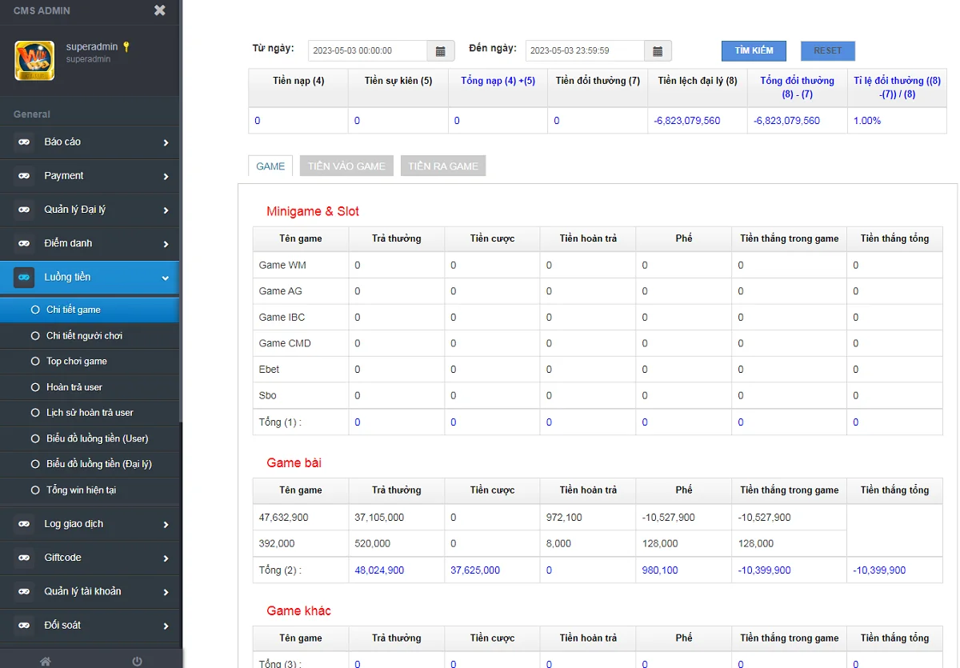Close the CMS Admin sidebar with X icon
Viewport: 960px width, 668px height.
pyautogui.click(x=160, y=10)
